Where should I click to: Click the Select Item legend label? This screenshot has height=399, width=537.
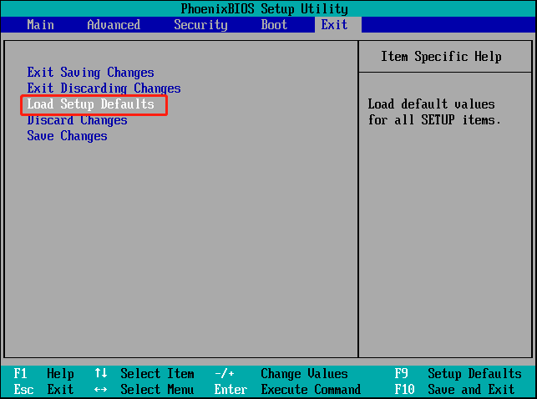click(157, 373)
